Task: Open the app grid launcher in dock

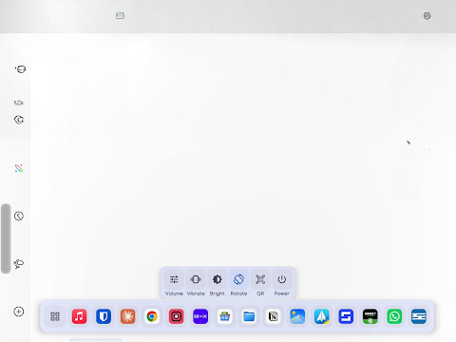Action: [x=55, y=316]
